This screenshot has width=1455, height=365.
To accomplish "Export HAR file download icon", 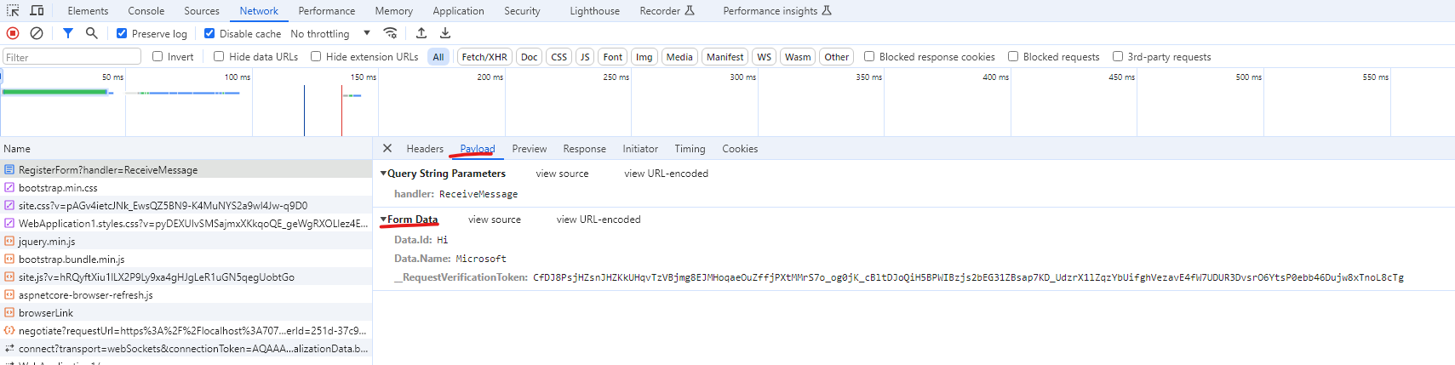I will (x=445, y=33).
